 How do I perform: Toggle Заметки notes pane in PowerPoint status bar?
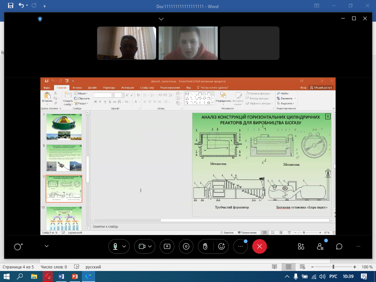pos(227,232)
